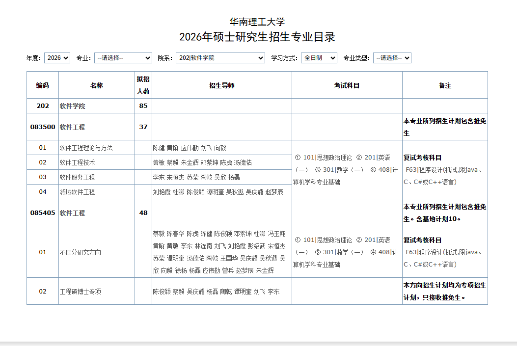Open the 专业类型 --请选择-- dropdown
The width and height of the screenshot is (517, 346).
pyautogui.click(x=392, y=58)
